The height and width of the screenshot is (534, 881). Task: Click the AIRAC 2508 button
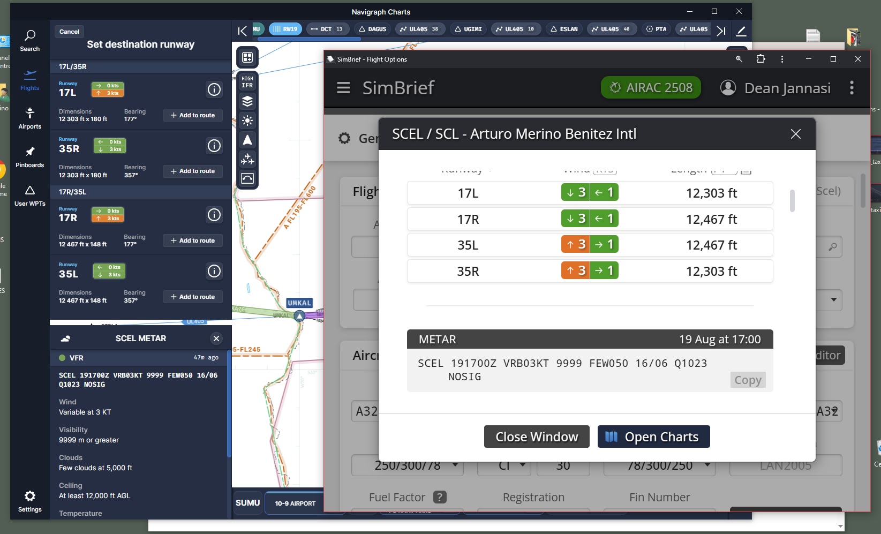tap(651, 88)
